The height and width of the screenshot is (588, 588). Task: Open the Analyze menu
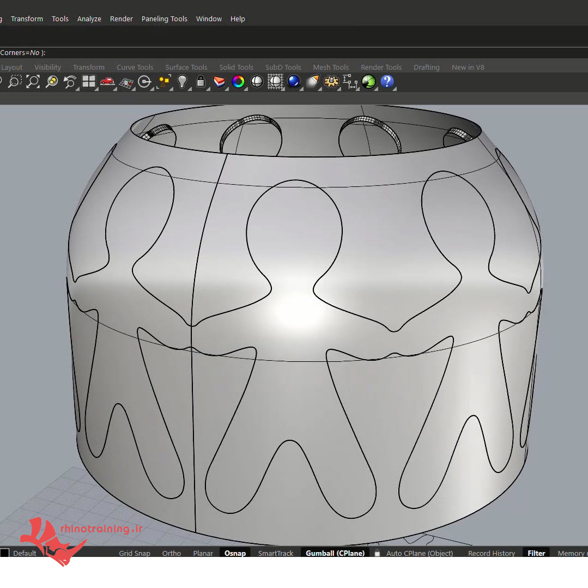(89, 19)
